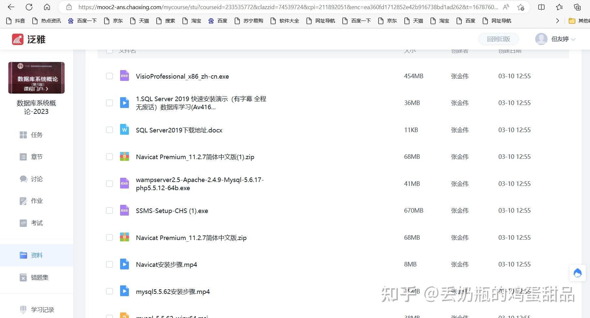Open file SSMS-Setup-CHS (1).exe

pyautogui.click(x=172, y=211)
